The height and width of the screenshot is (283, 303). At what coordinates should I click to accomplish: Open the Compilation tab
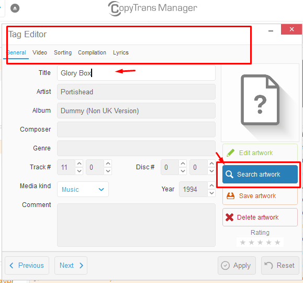click(x=92, y=52)
